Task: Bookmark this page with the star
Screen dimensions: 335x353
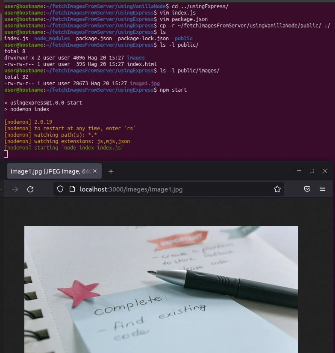Action: (277, 189)
